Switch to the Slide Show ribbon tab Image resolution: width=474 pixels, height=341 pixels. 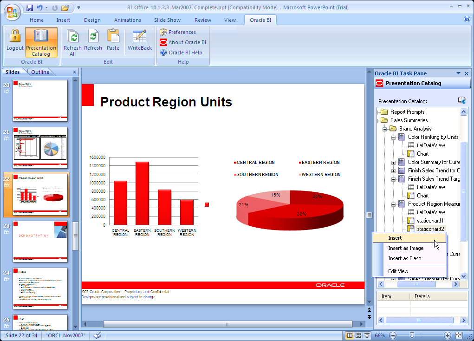[x=167, y=20]
